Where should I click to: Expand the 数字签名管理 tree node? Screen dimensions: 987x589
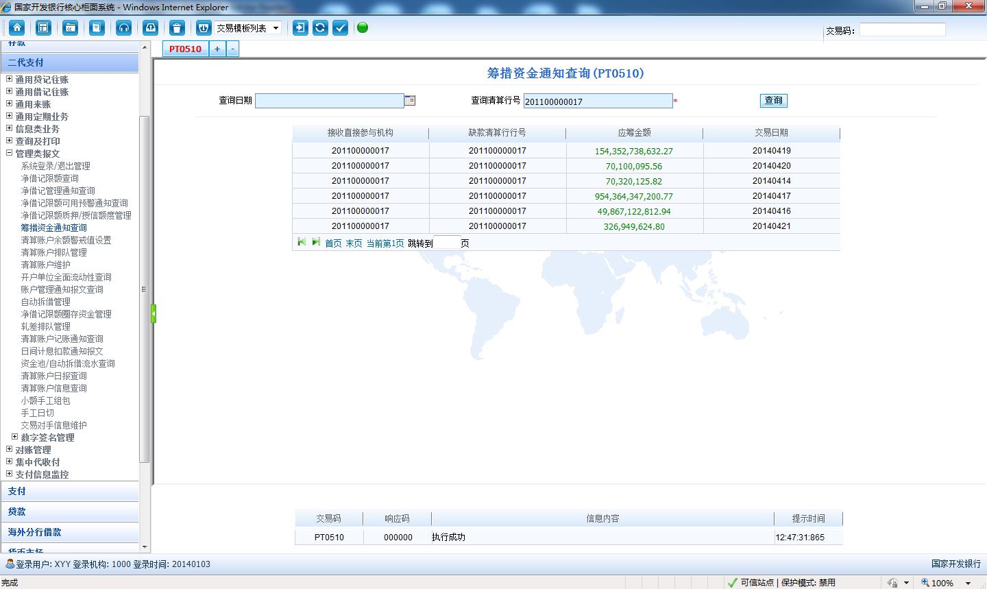[15, 437]
